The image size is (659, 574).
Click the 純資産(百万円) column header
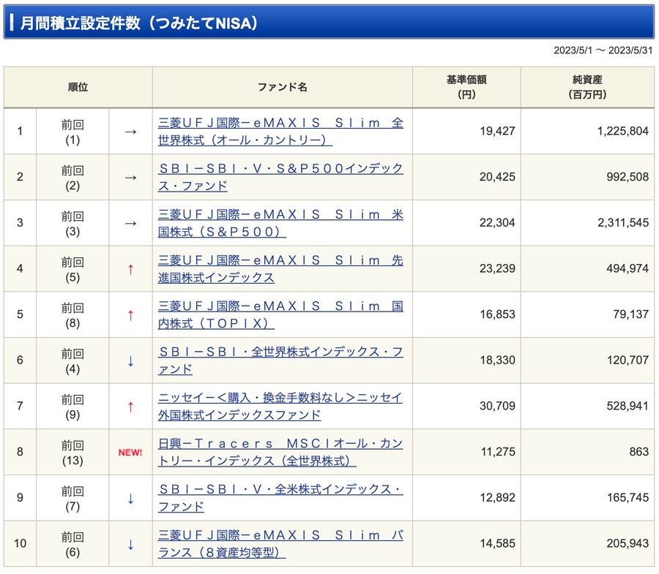(x=587, y=87)
